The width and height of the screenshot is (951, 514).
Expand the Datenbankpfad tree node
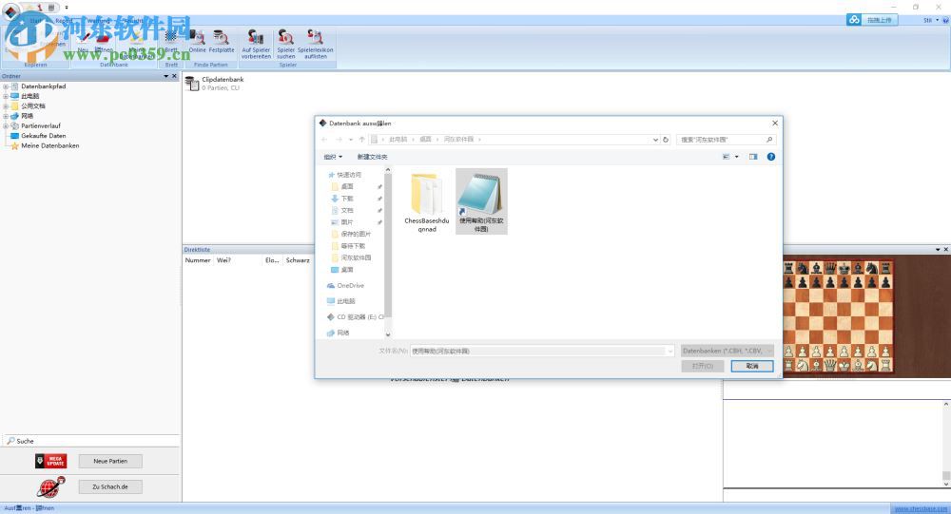pos(6,86)
